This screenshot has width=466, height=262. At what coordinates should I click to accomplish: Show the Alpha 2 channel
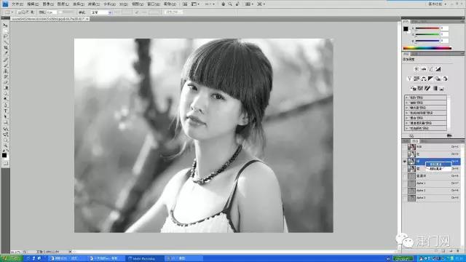[405, 191]
